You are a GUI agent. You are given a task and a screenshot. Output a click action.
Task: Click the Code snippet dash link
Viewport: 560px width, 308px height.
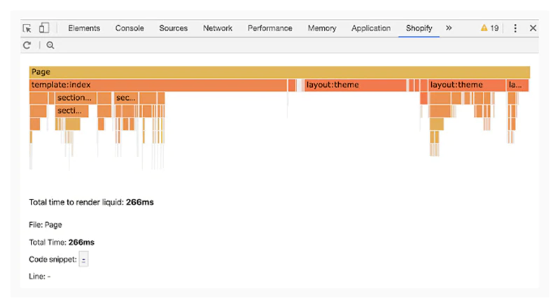tap(84, 260)
